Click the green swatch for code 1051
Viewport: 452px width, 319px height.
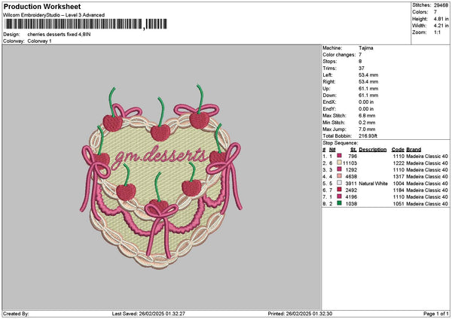339,203
